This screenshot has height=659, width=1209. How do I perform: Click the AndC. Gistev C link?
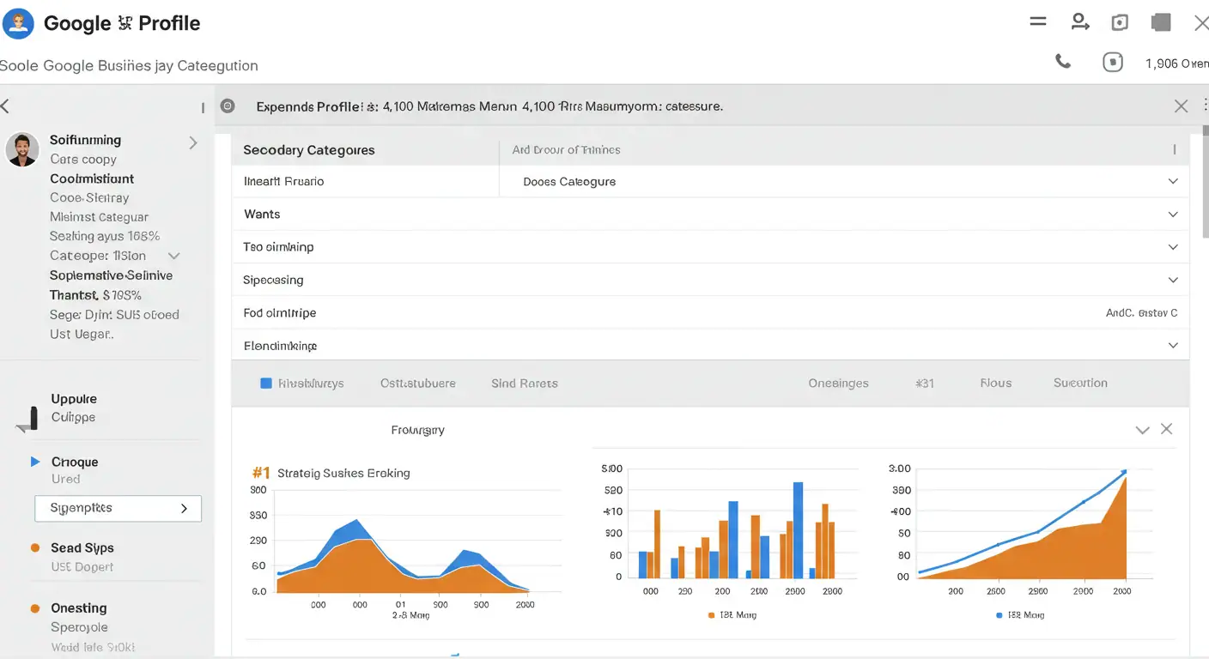point(1141,313)
